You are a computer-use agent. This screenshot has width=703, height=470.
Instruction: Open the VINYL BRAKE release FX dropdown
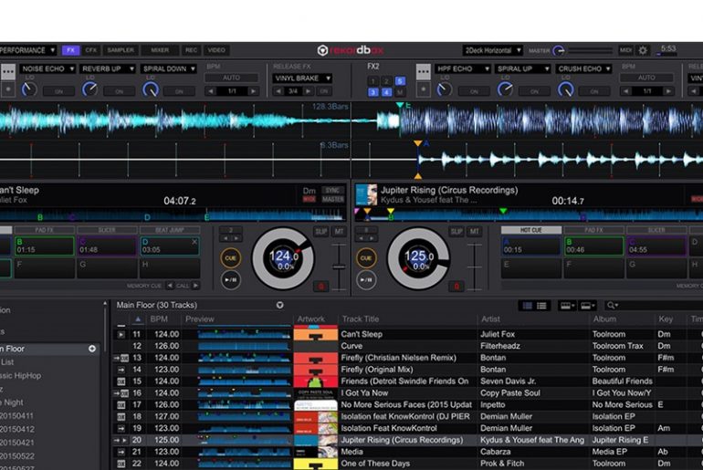pyautogui.click(x=302, y=78)
